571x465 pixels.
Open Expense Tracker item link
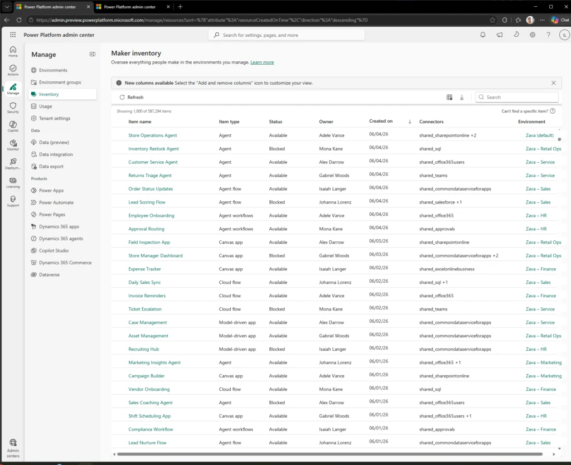144,269
